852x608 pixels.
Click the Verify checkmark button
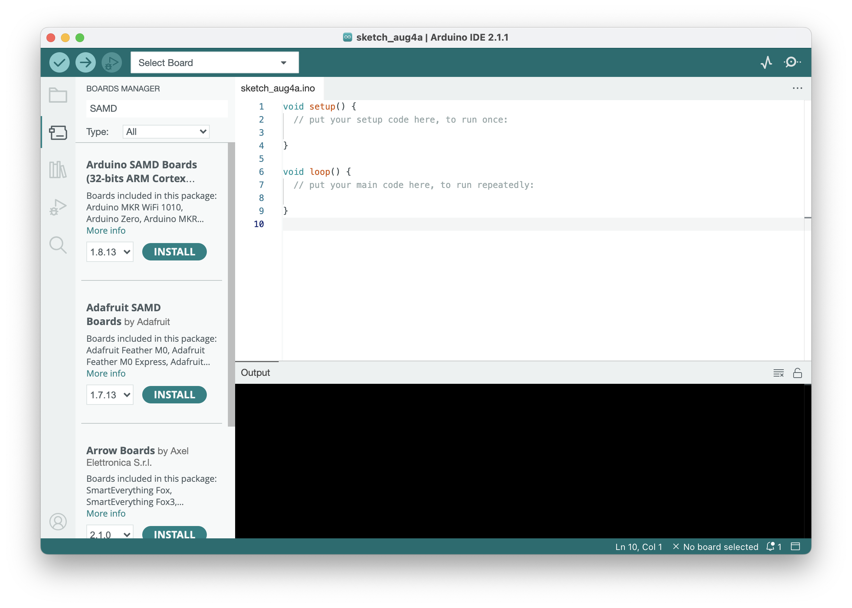click(x=59, y=62)
